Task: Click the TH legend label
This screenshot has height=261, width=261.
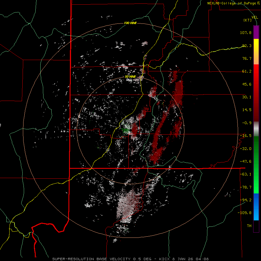Action: point(249,226)
